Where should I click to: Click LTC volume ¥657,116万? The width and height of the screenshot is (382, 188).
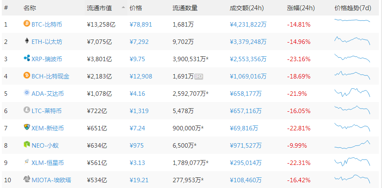click(246, 111)
